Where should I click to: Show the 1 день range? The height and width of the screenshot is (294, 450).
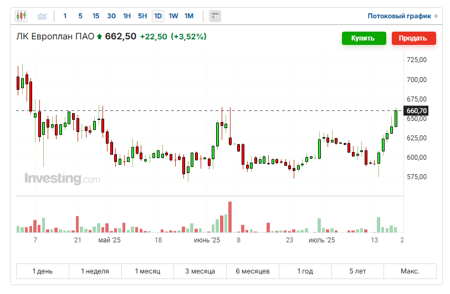[43, 271]
